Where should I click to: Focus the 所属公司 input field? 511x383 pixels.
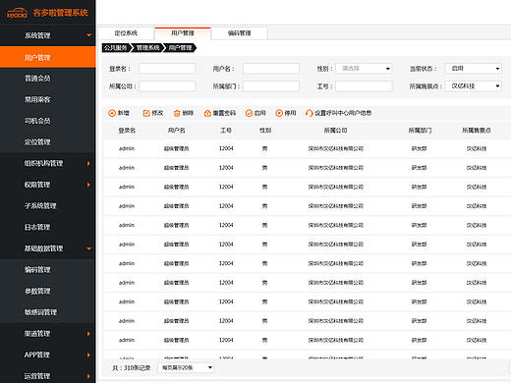click(167, 86)
